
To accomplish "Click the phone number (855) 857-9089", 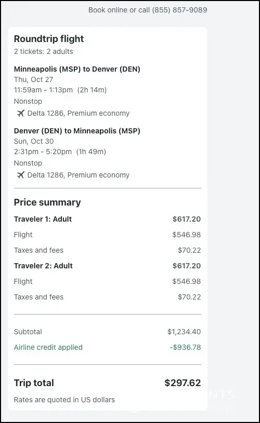I will 179,10.
